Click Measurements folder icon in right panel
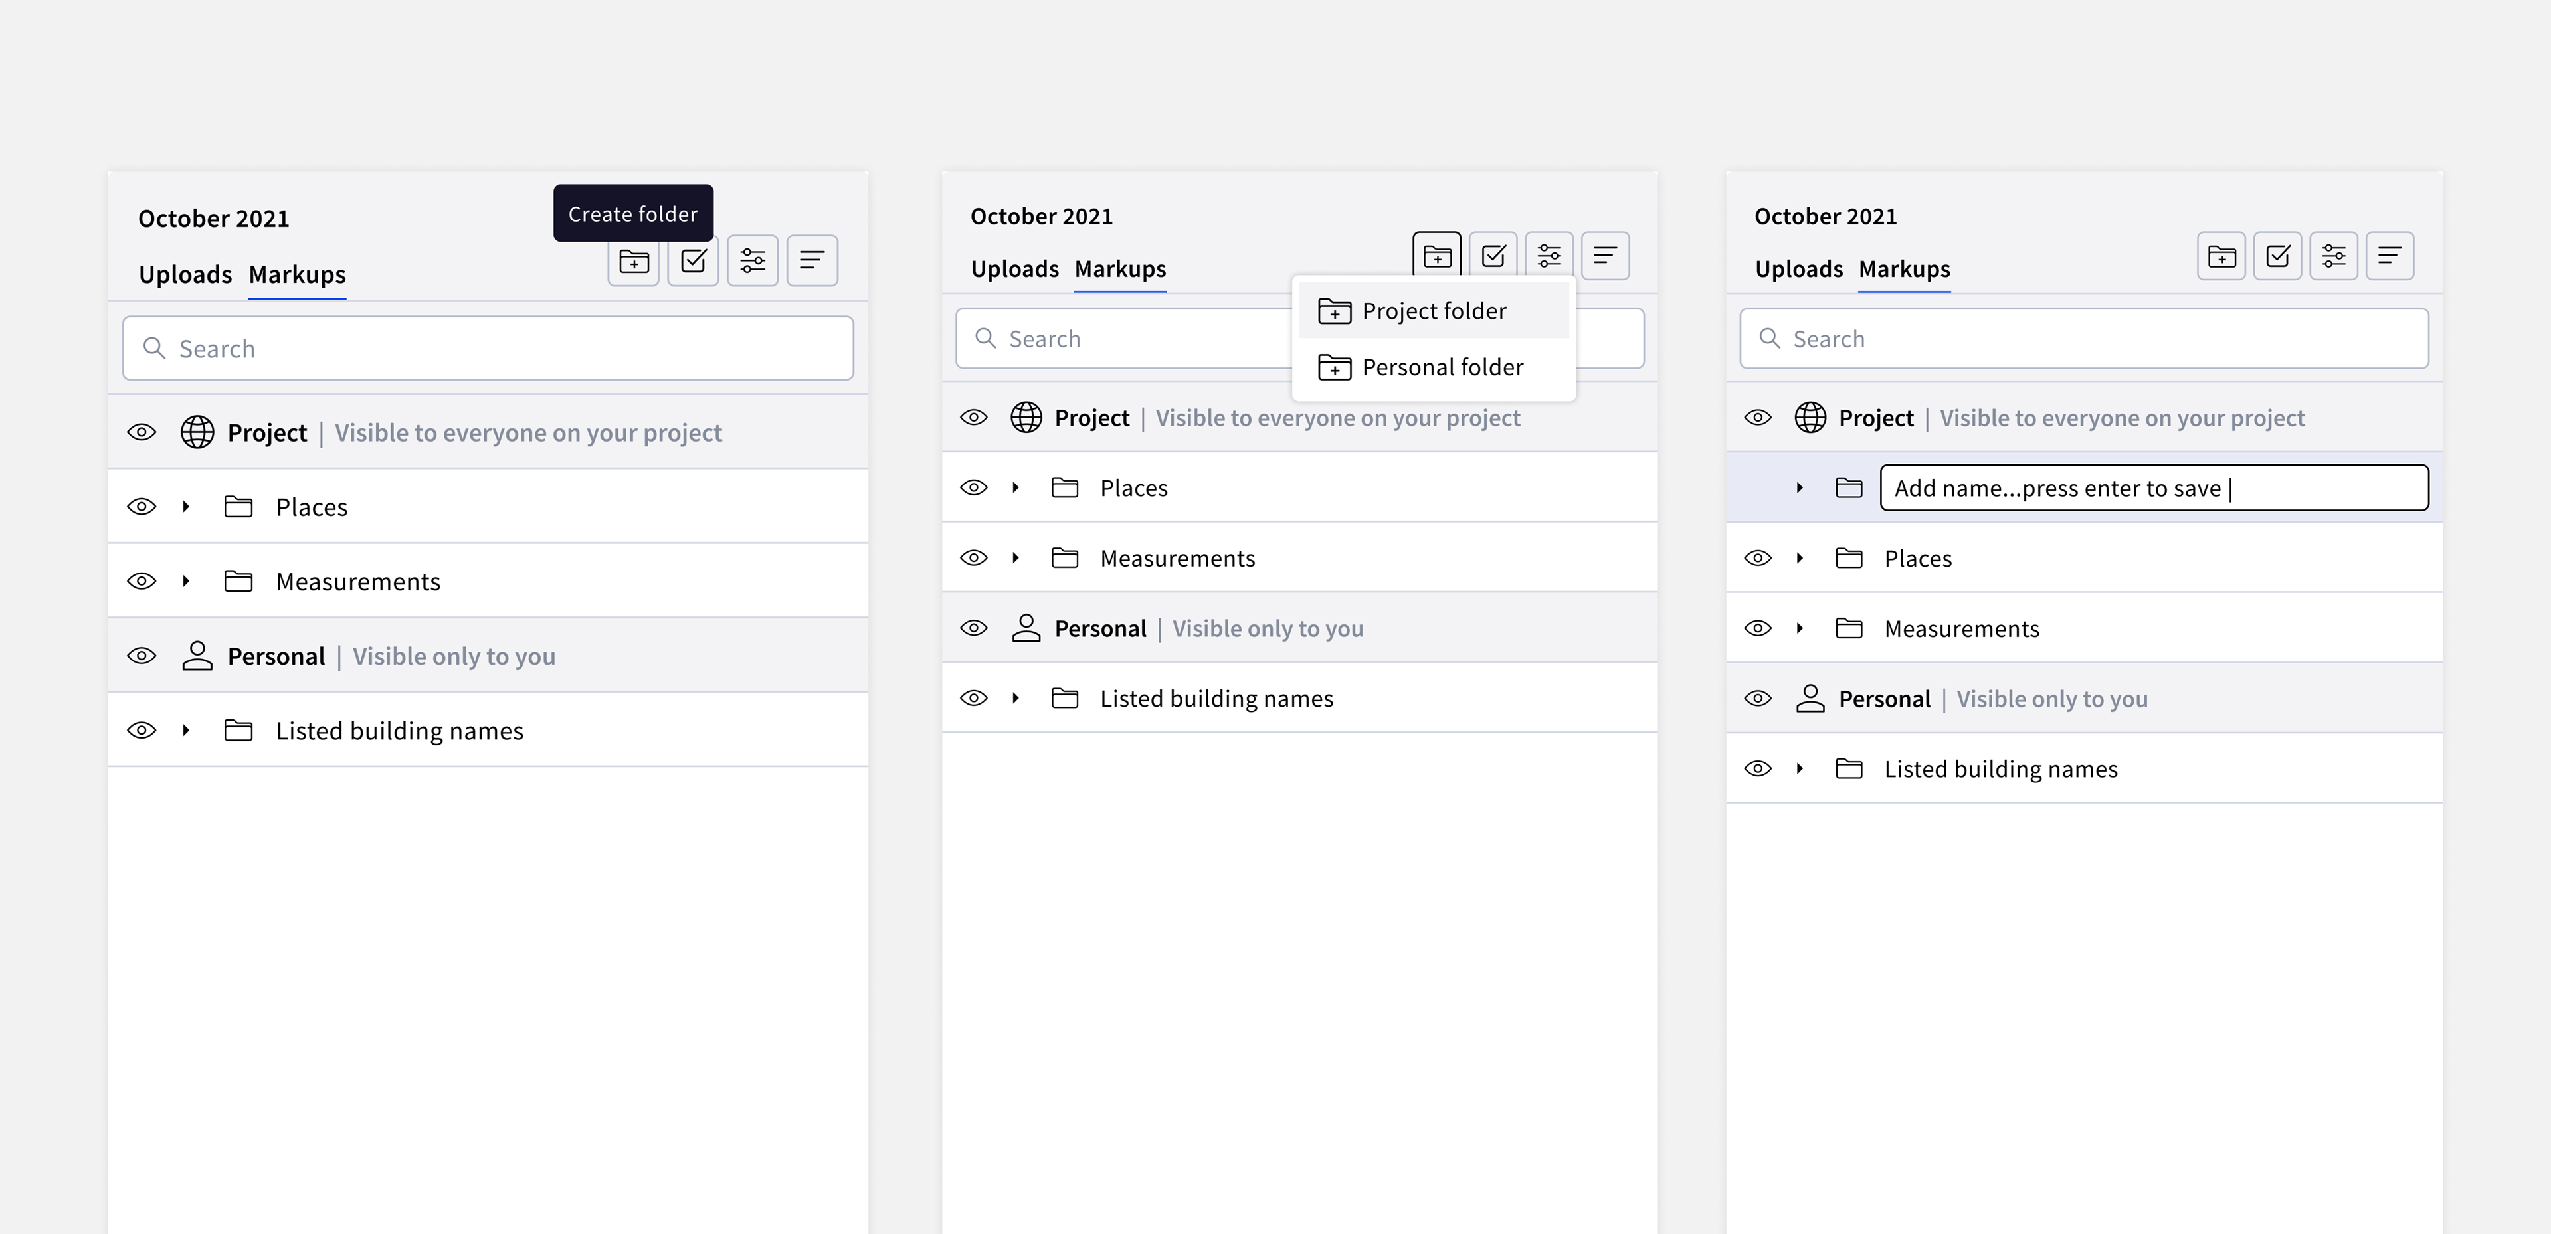The width and height of the screenshot is (2551, 1234). [1849, 628]
